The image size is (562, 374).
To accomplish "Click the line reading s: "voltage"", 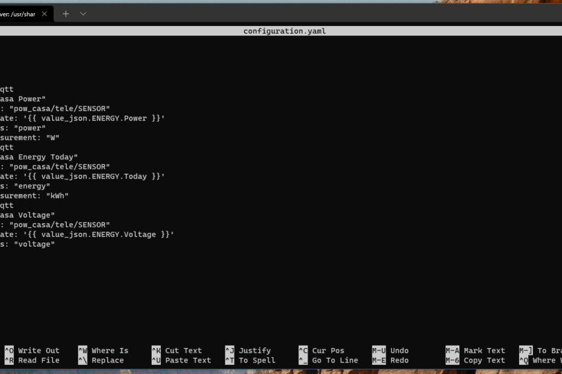I will [x=27, y=244].
